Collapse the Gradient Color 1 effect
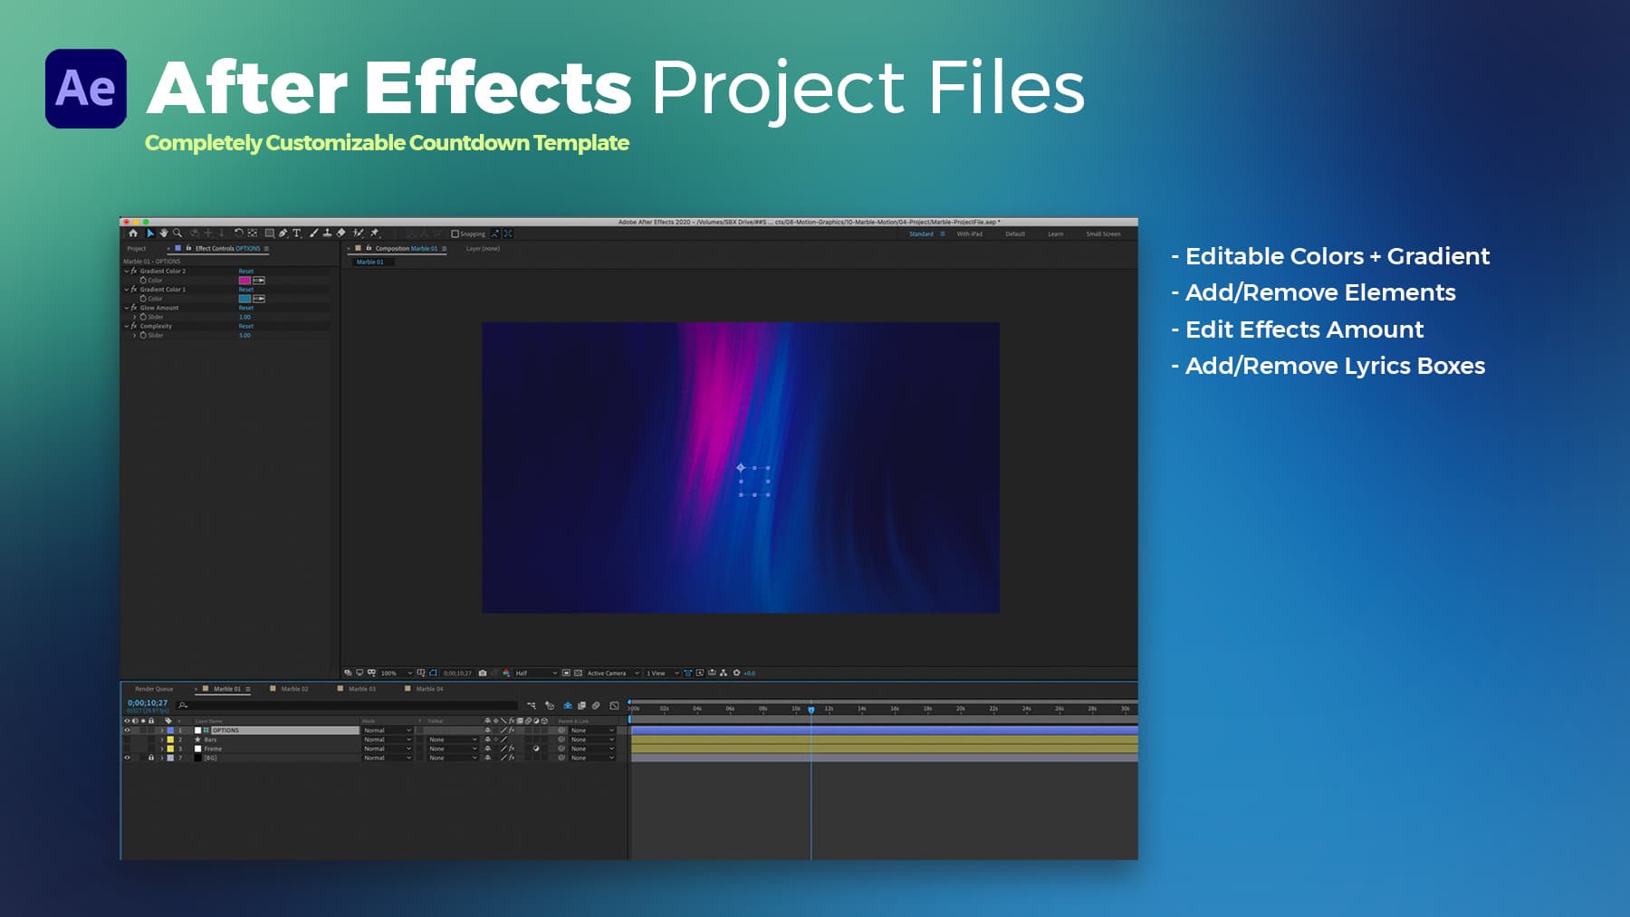The image size is (1630, 917). coord(126,290)
